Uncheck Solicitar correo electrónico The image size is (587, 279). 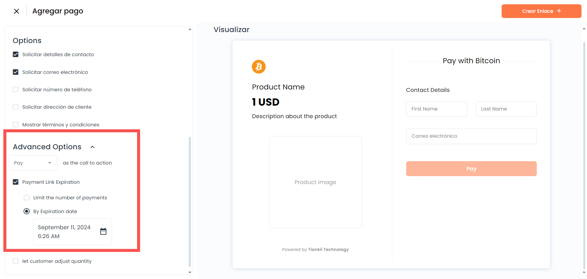click(16, 72)
